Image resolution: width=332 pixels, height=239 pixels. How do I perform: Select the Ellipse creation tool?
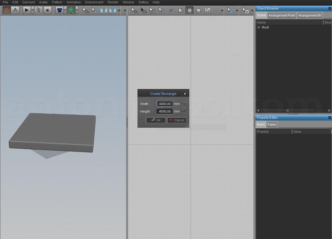[198, 10]
